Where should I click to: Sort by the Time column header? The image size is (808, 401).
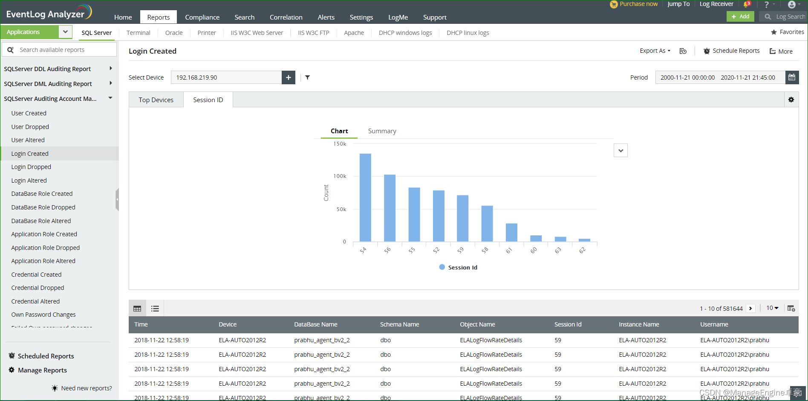(x=141, y=324)
